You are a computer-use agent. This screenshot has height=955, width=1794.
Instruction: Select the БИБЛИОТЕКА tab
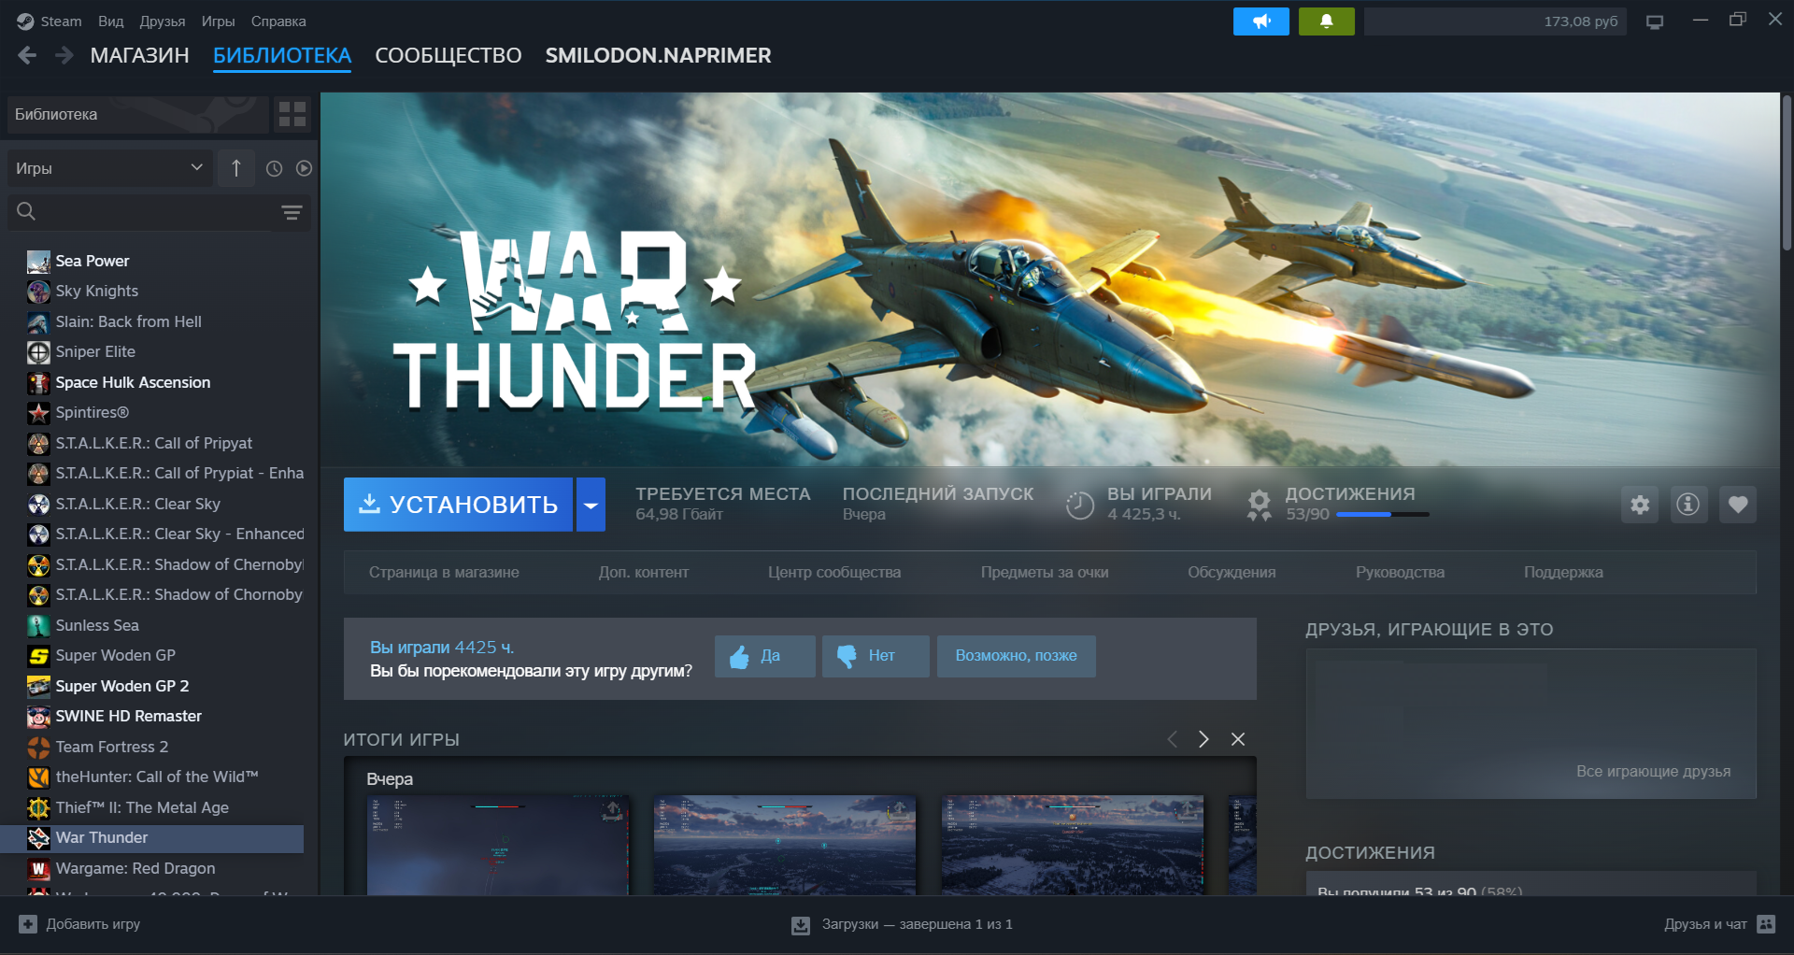(282, 55)
